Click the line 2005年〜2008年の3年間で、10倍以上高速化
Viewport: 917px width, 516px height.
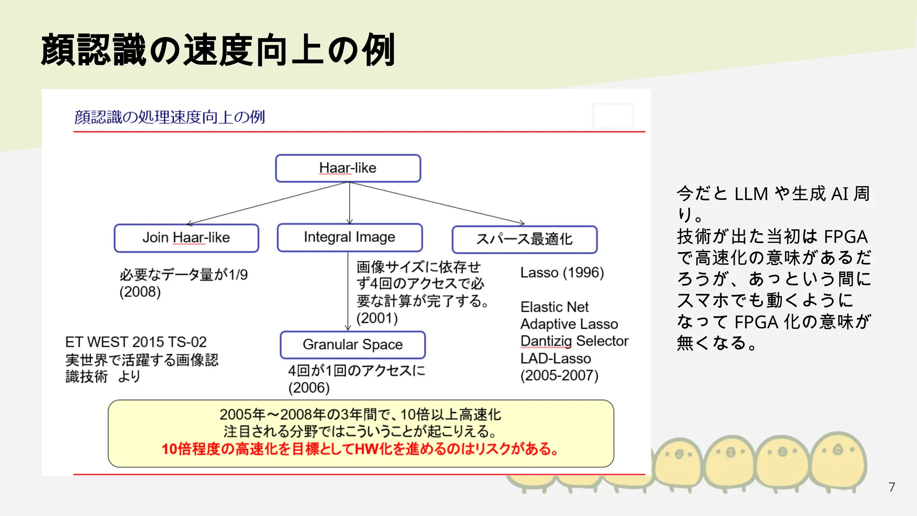[x=360, y=414]
